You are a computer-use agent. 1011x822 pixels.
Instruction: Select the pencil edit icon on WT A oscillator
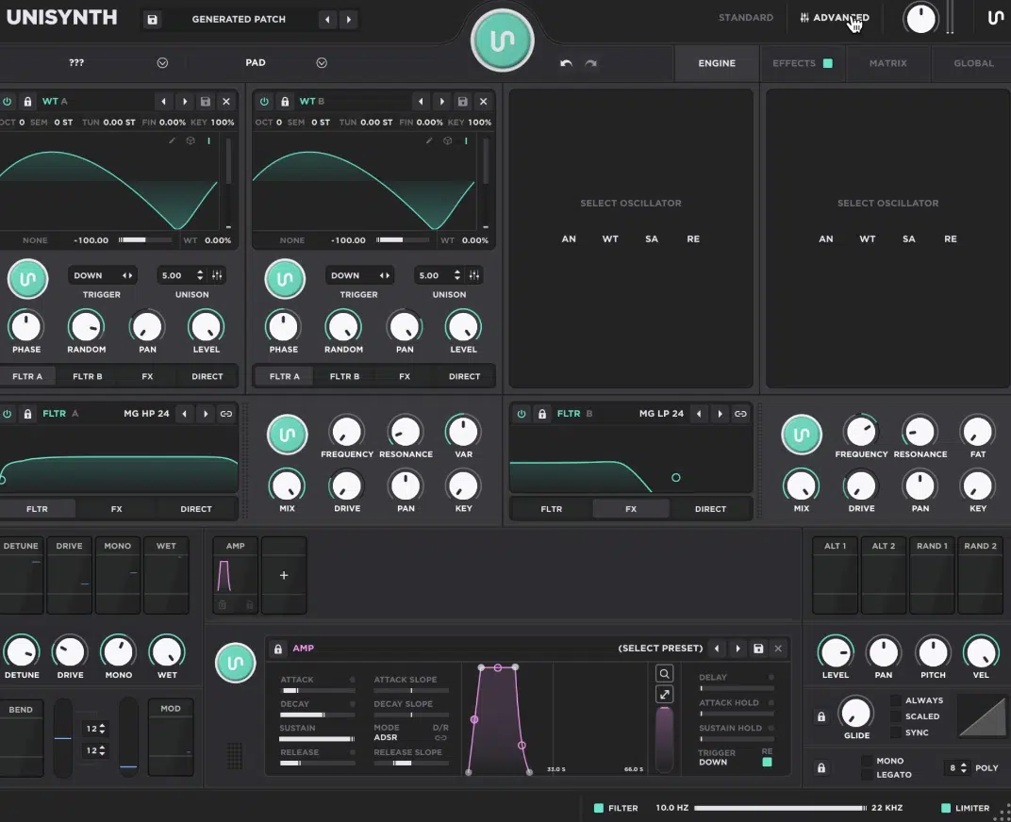(173, 140)
